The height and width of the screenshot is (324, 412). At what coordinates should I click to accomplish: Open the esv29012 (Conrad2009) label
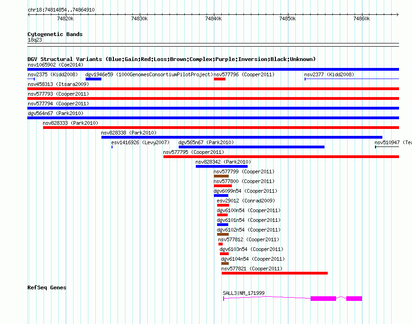point(246,201)
